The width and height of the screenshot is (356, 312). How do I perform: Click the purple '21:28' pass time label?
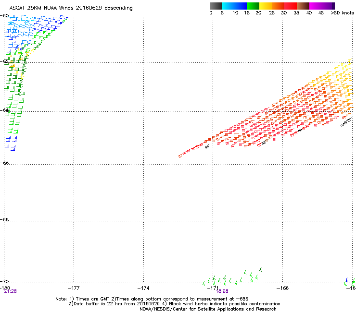(x=11, y=291)
